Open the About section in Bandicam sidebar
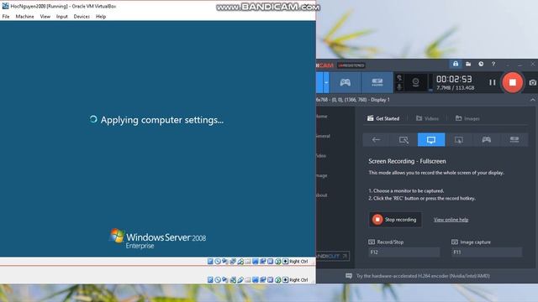Image resolution: width=538 pixels, height=302 pixels. click(x=321, y=195)
